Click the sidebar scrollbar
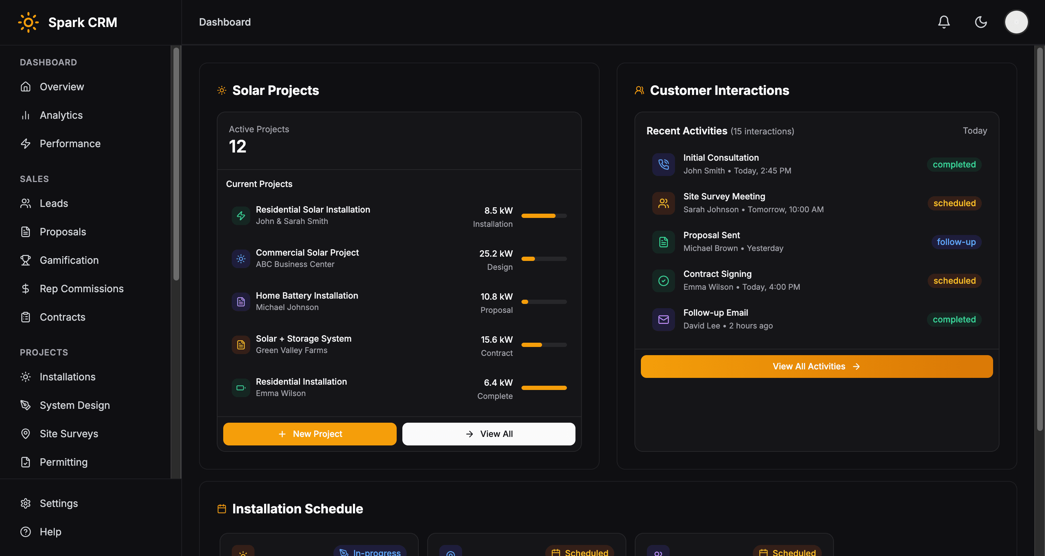This screenshot has width=1045, height=556. pos(176,164)
